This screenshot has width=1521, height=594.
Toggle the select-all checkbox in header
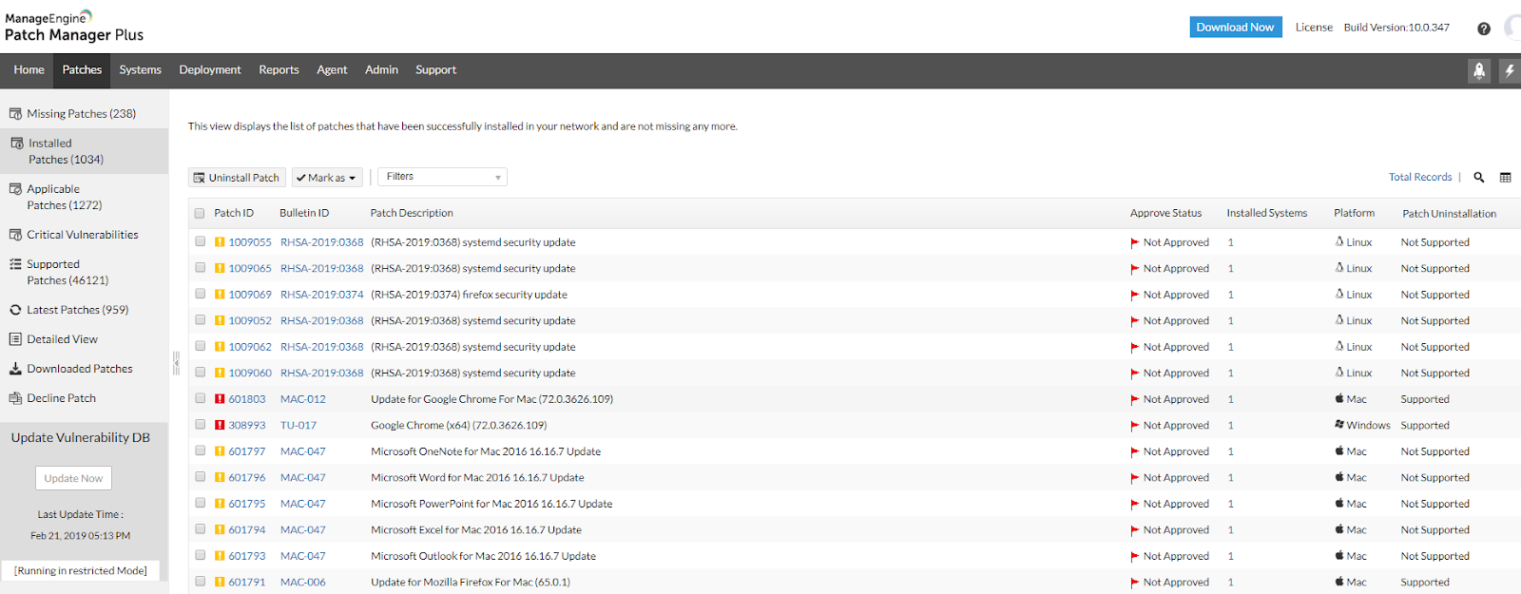(200, 214)
